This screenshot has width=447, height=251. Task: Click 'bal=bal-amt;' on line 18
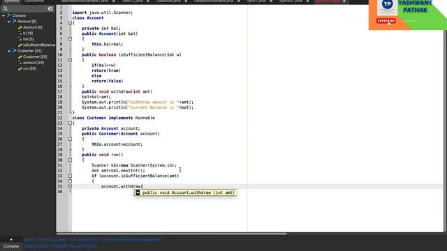pyautogui.click(x=96, y=97)
